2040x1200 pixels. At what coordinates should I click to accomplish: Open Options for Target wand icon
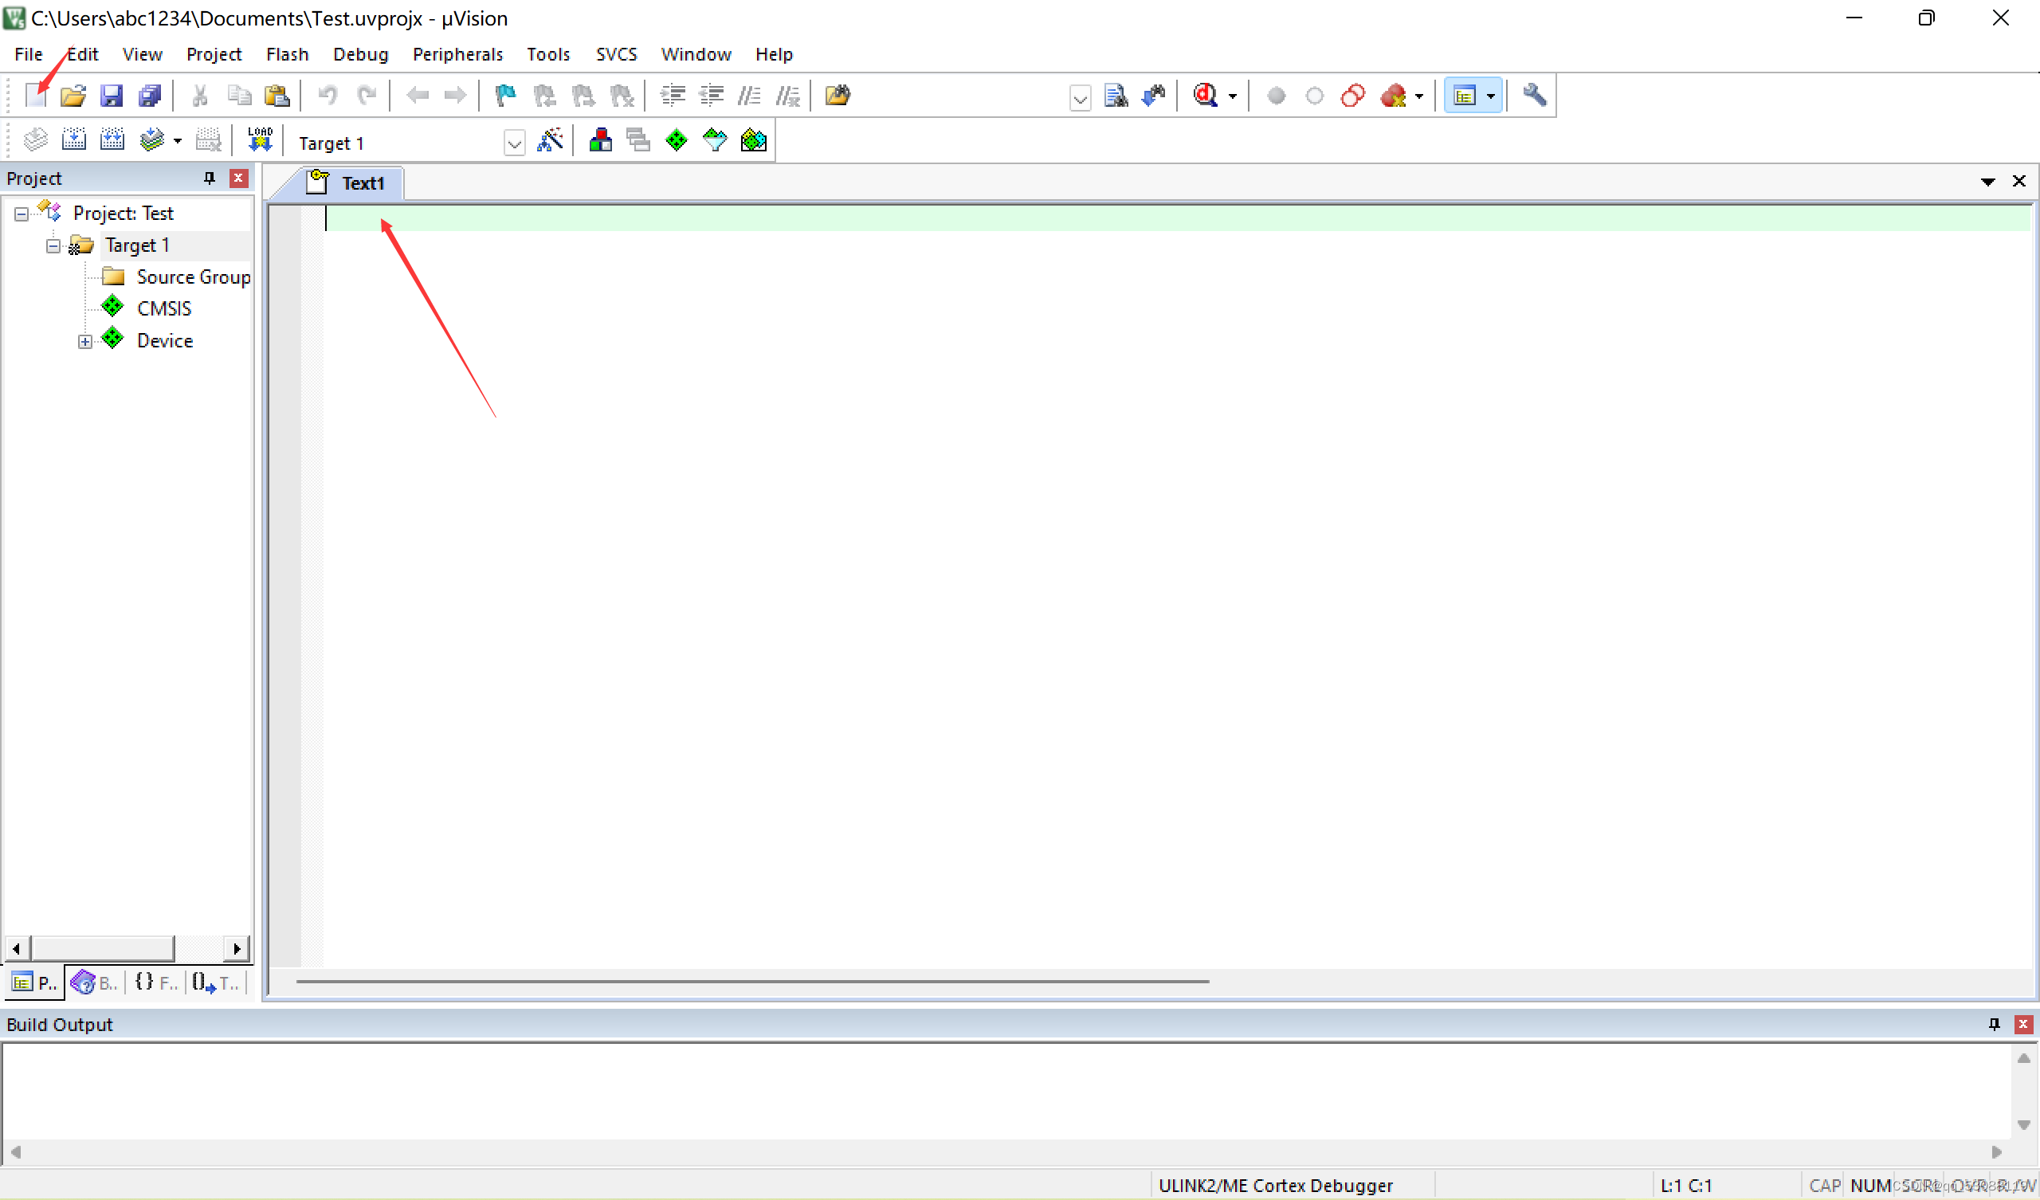550,141
